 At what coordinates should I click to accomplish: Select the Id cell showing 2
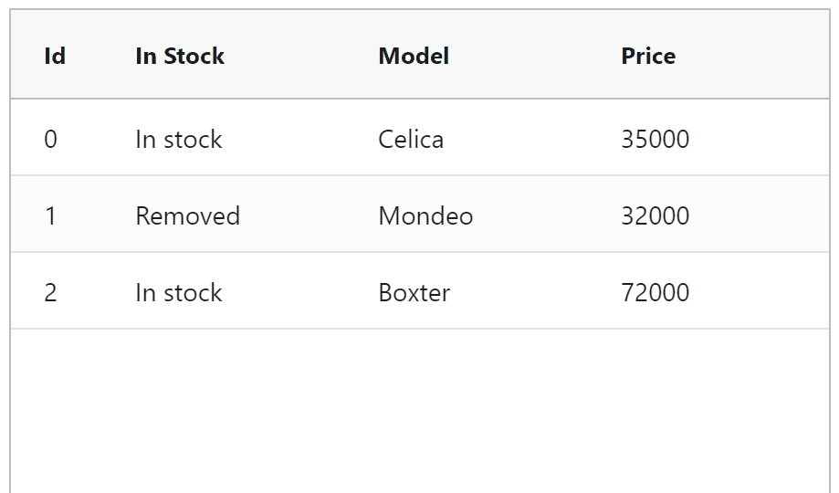pyautogui.click(x=50, y=292)
